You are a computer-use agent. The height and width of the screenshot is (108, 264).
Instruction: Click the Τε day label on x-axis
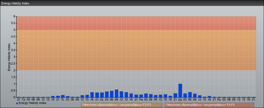(63, 100)
